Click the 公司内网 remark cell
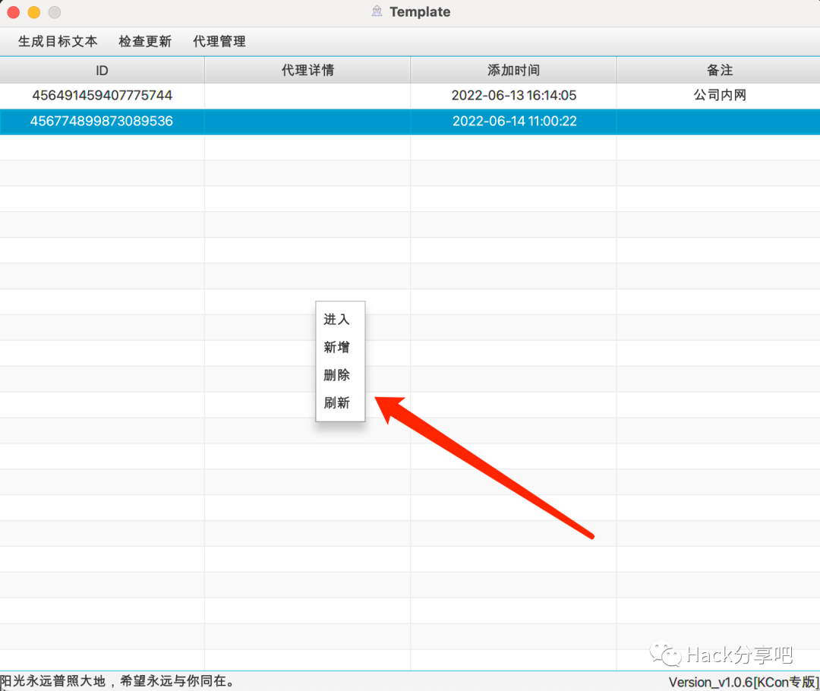This screenshot has height=691, width=820. 718,96
